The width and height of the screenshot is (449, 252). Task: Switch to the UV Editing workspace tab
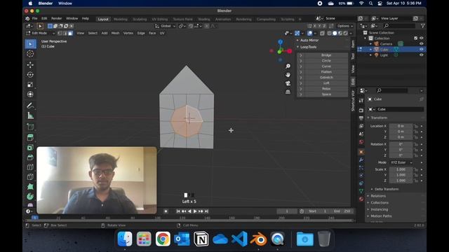pos(160,19)
